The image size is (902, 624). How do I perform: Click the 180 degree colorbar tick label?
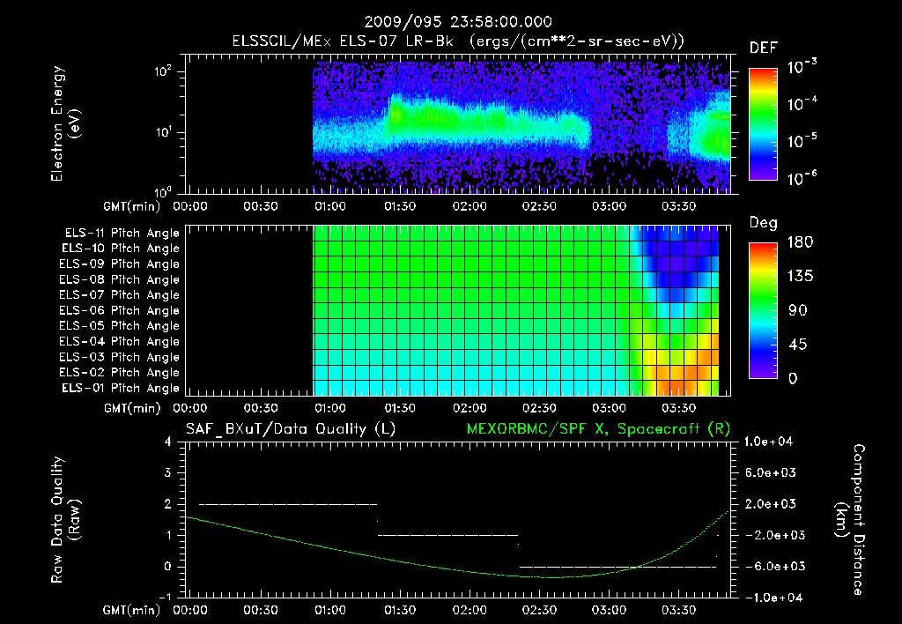point(800,242)
